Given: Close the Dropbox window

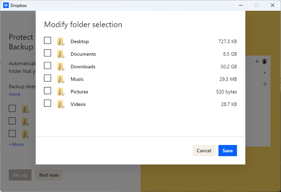Looking at the screenshot, I should point(273,5).
